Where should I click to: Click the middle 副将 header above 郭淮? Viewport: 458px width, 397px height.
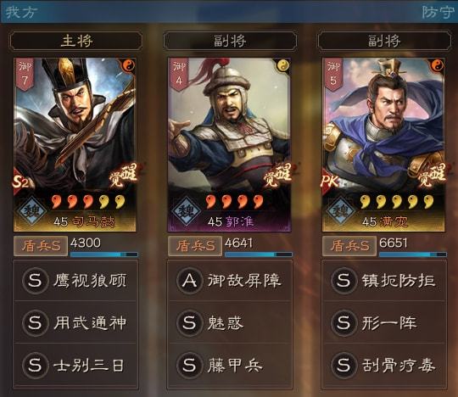point(230,41)
